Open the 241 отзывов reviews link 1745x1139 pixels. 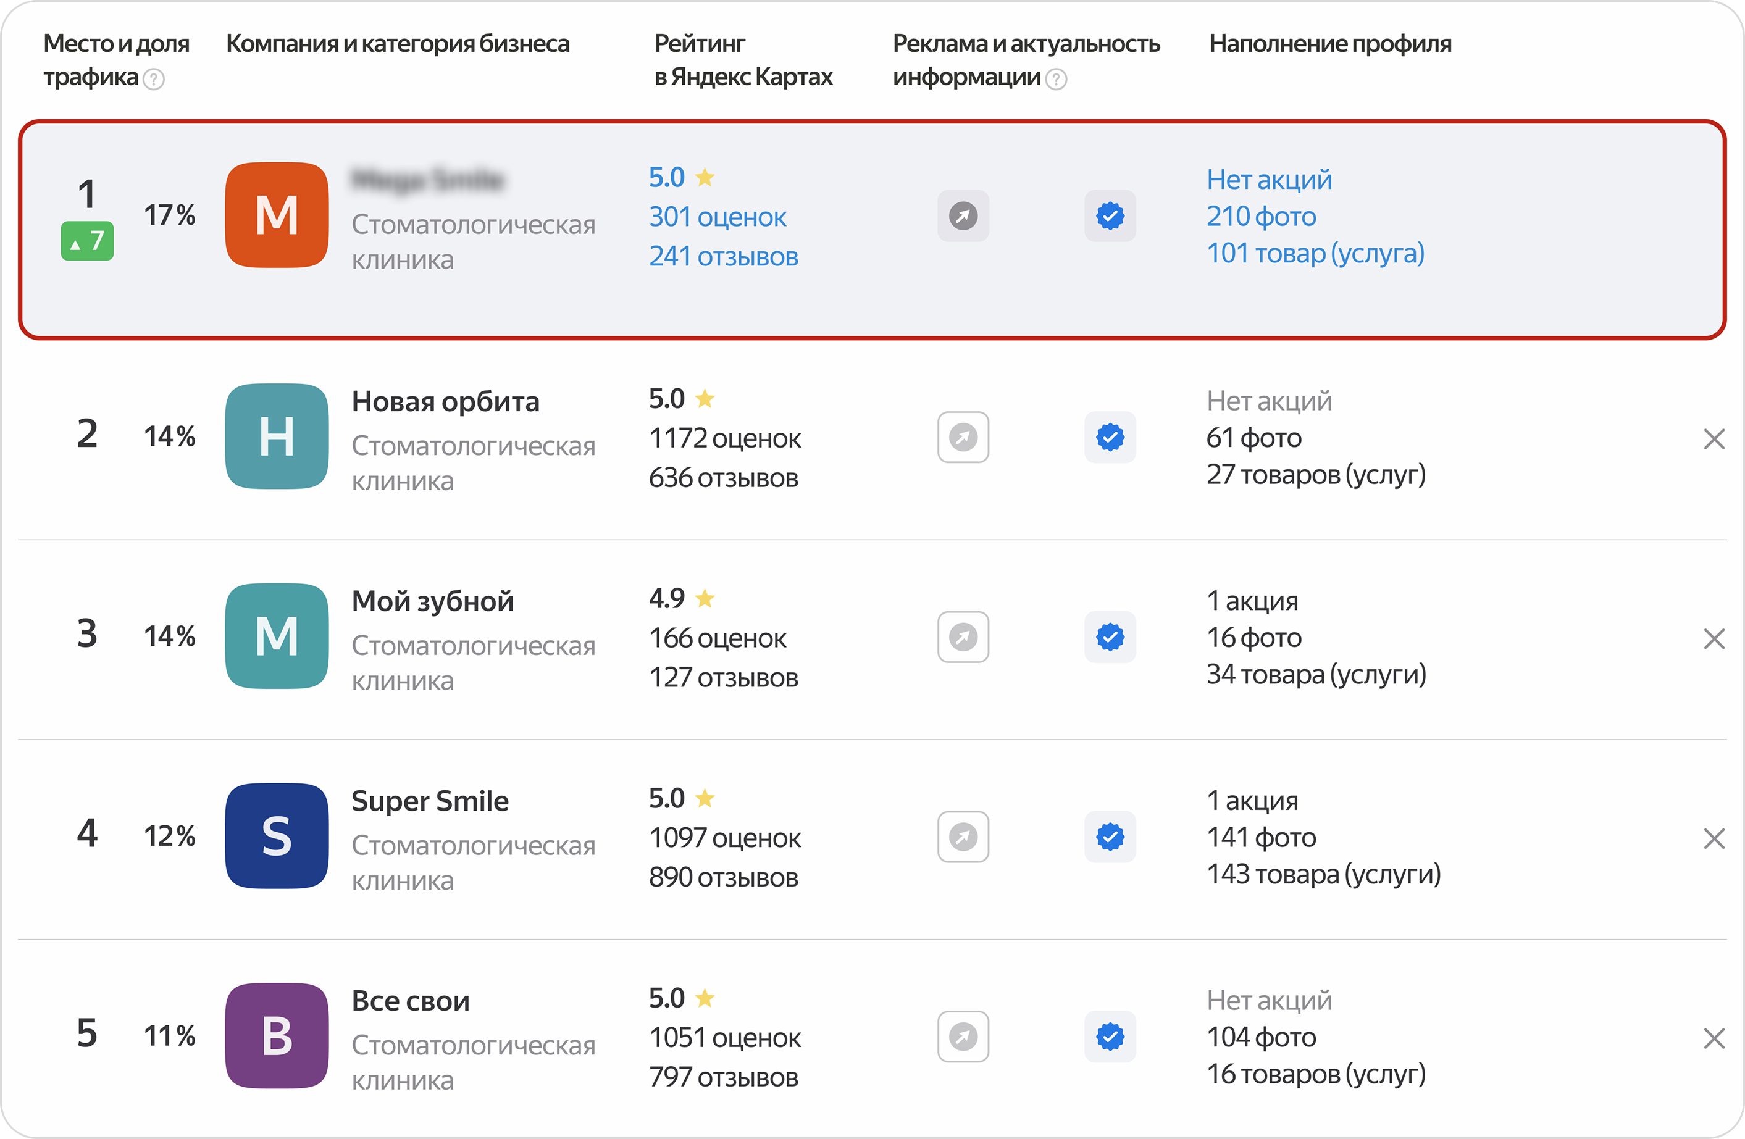click(723, 257)
